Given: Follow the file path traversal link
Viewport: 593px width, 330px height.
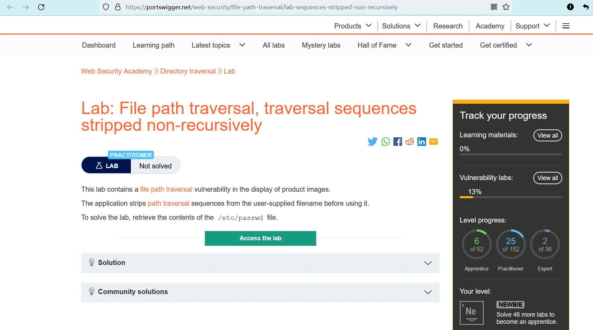Looking at the screenshot, I should point(166,189).
